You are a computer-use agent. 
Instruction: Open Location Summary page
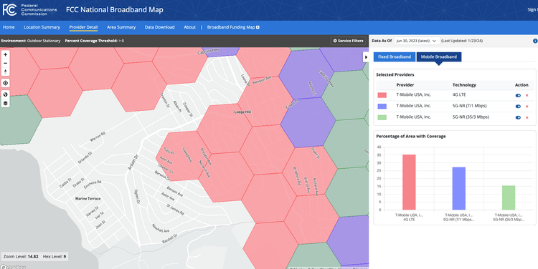pos(42,27)
